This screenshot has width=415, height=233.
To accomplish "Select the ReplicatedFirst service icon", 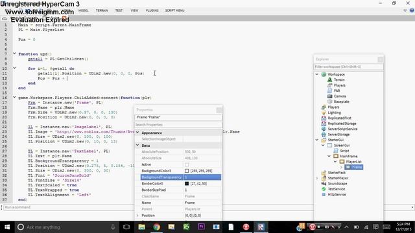I will (x=324, y=118).
